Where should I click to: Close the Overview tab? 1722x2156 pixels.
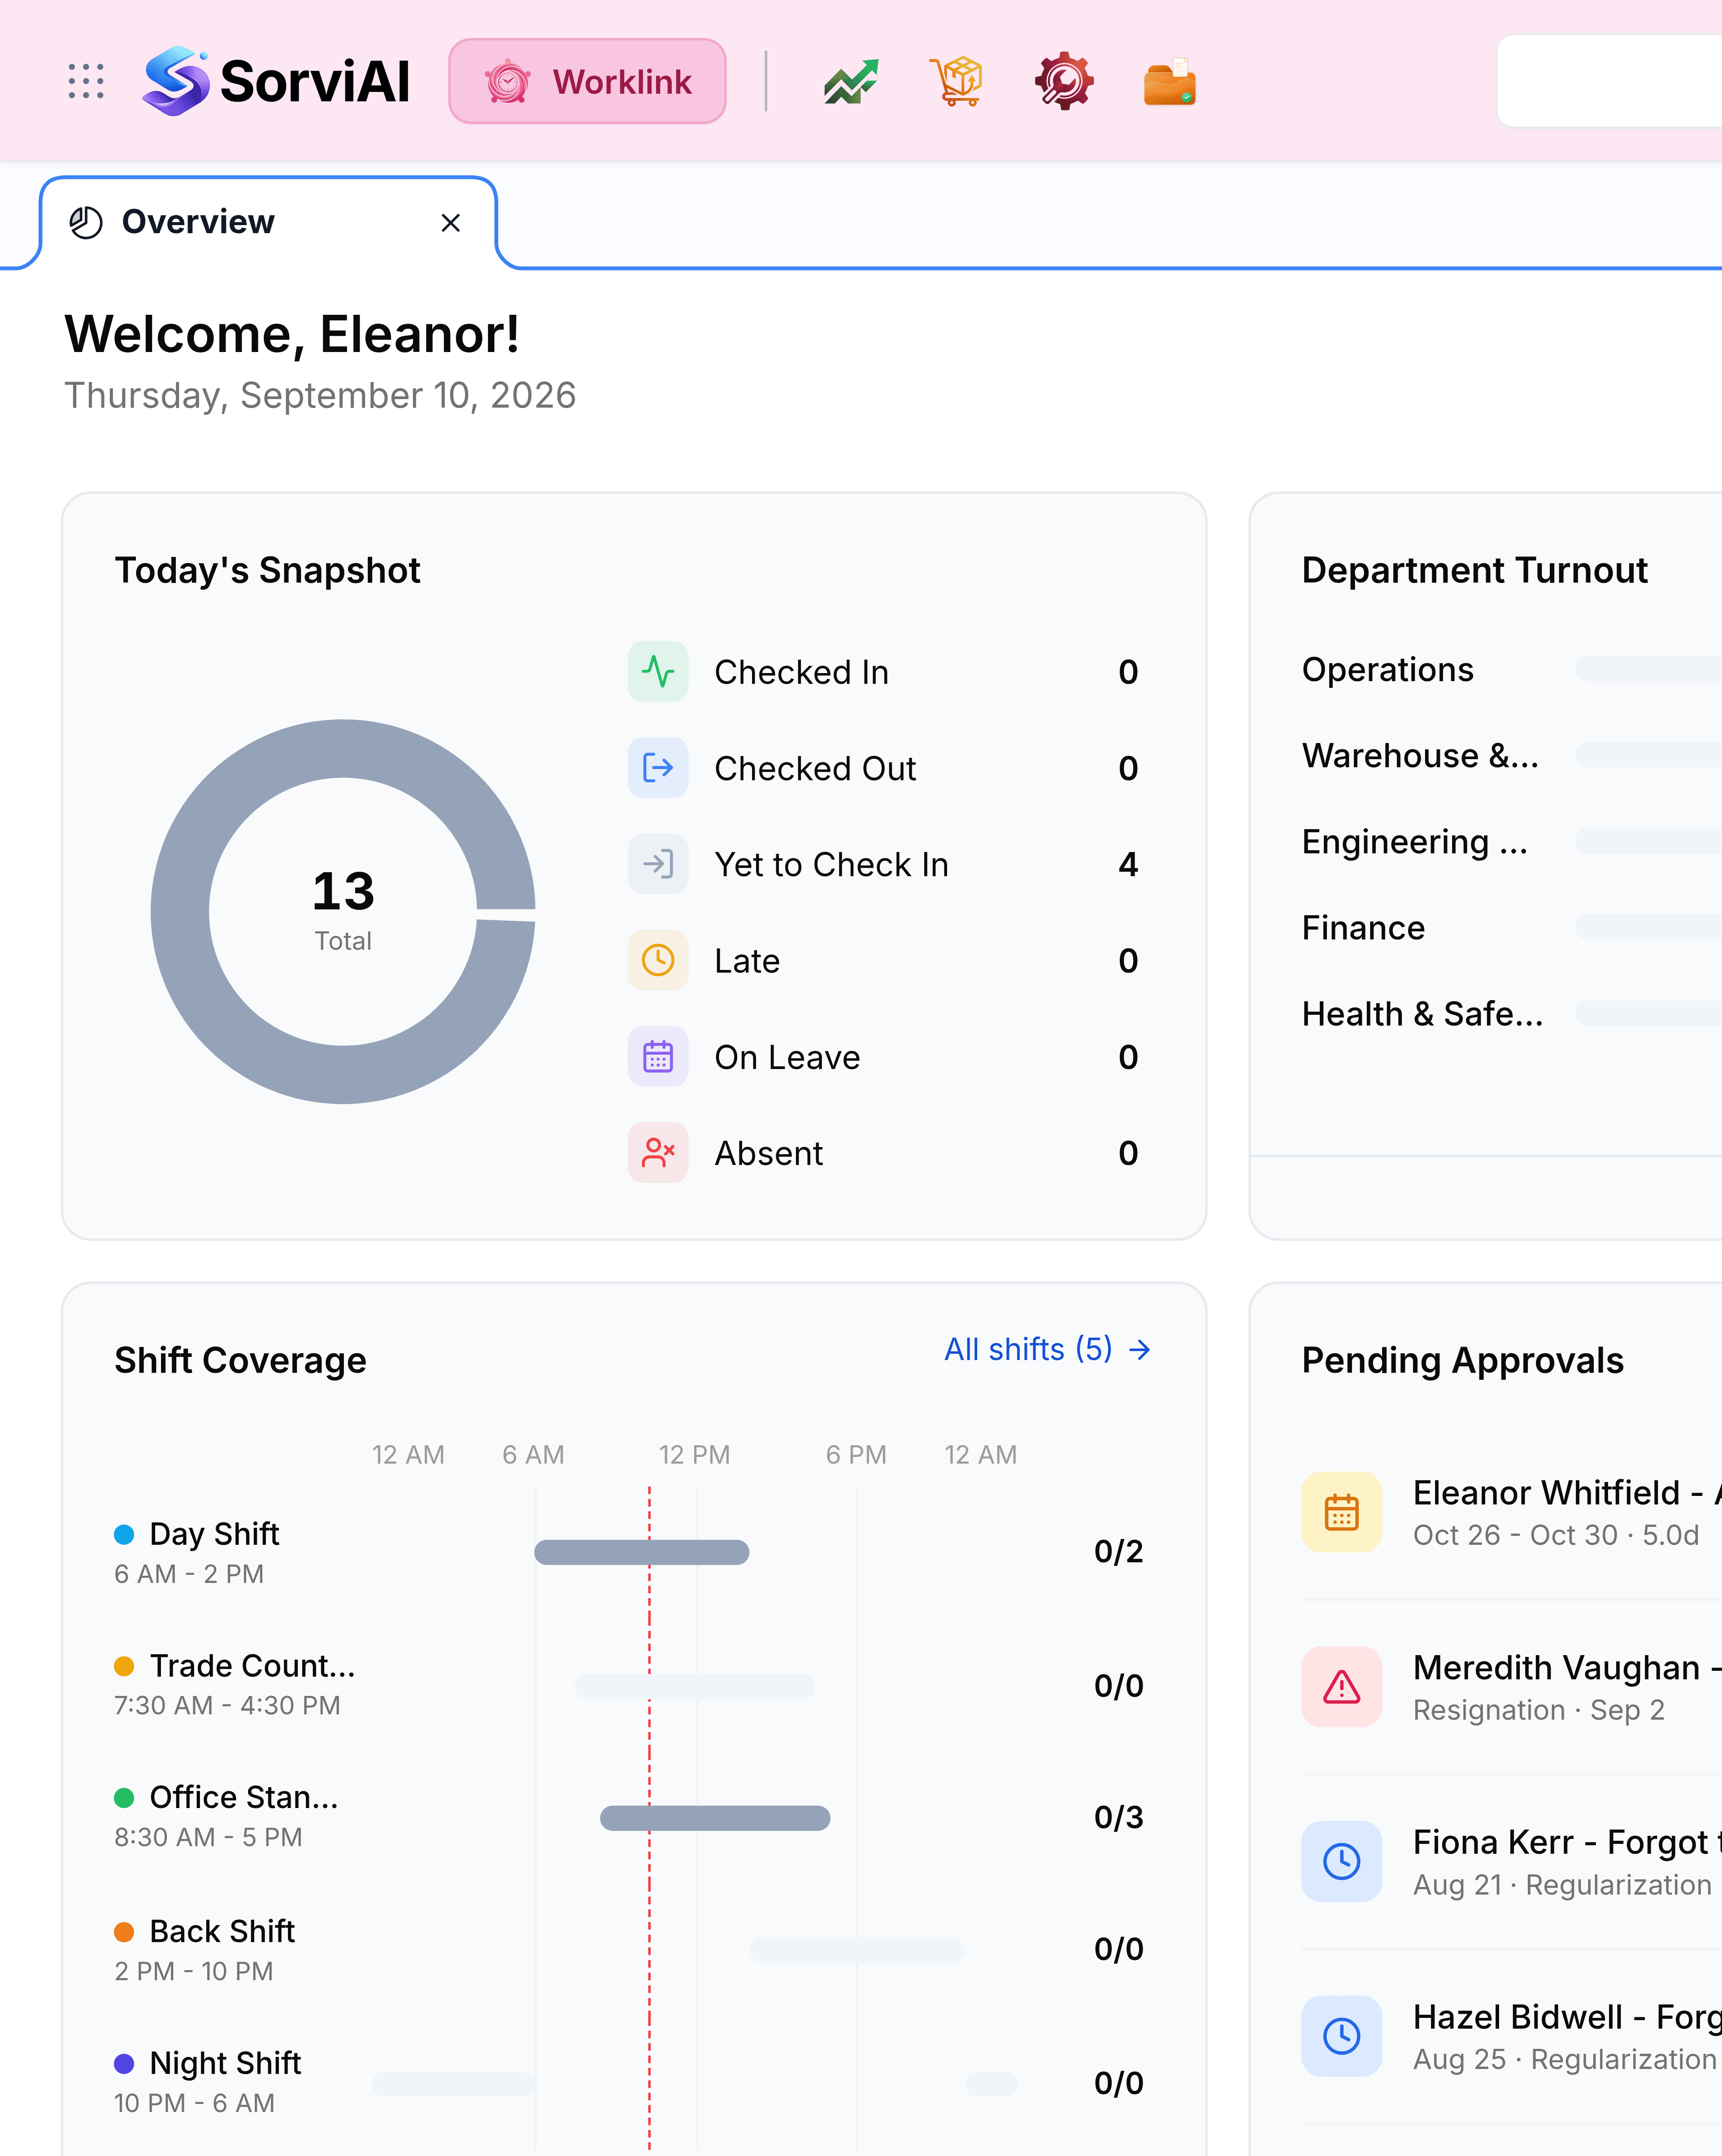pos(451,223)
